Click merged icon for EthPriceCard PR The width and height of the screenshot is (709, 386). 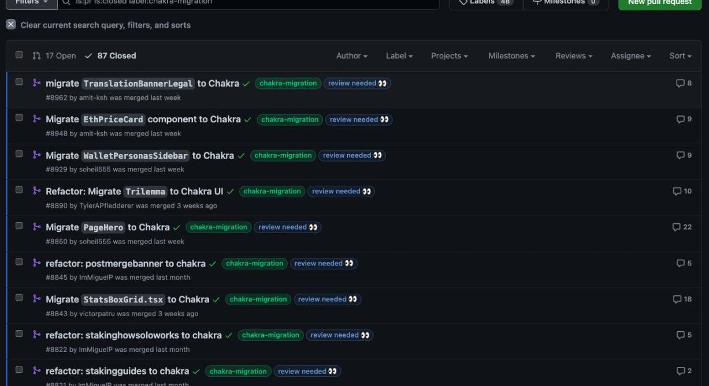coord(36,119)
